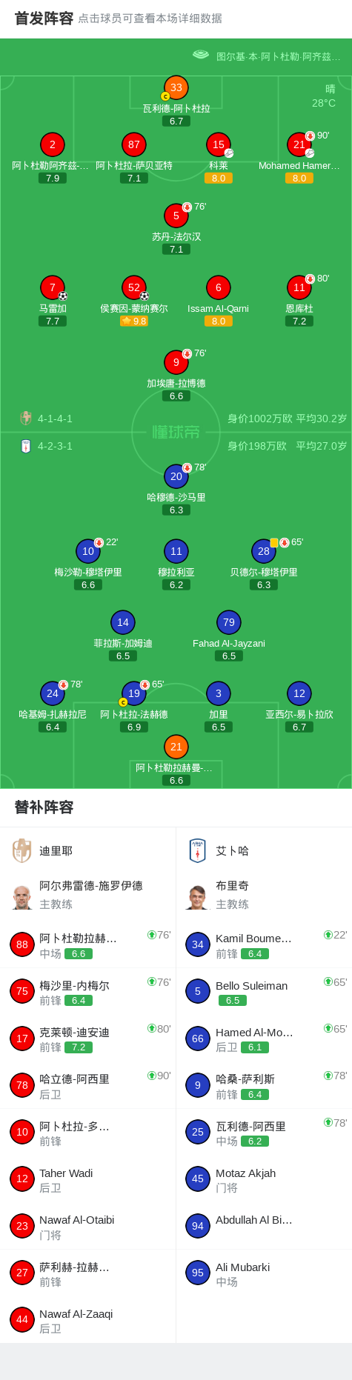Click the stadium icon at top
352x1380 pixels.
(201, 55)
